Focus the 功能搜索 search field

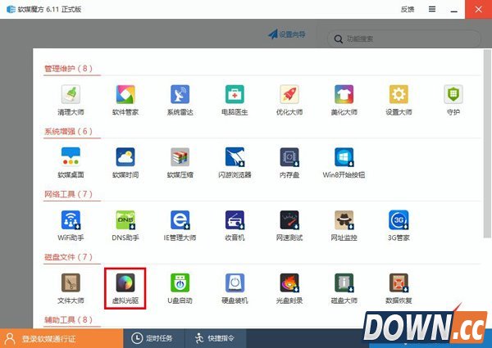tap(403, 38)
